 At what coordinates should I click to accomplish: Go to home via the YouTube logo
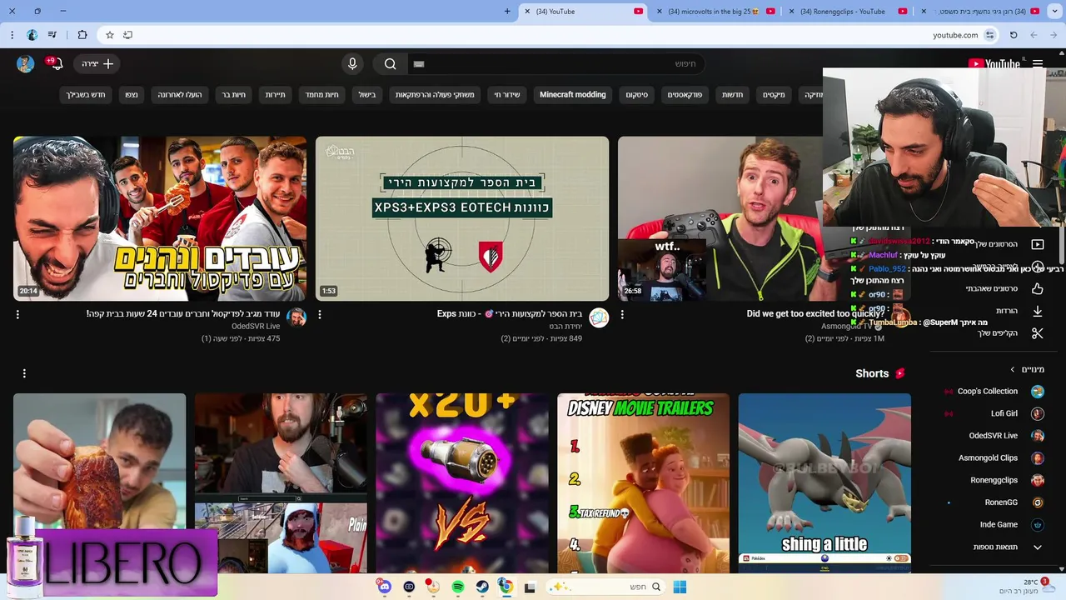click(994, 63)
